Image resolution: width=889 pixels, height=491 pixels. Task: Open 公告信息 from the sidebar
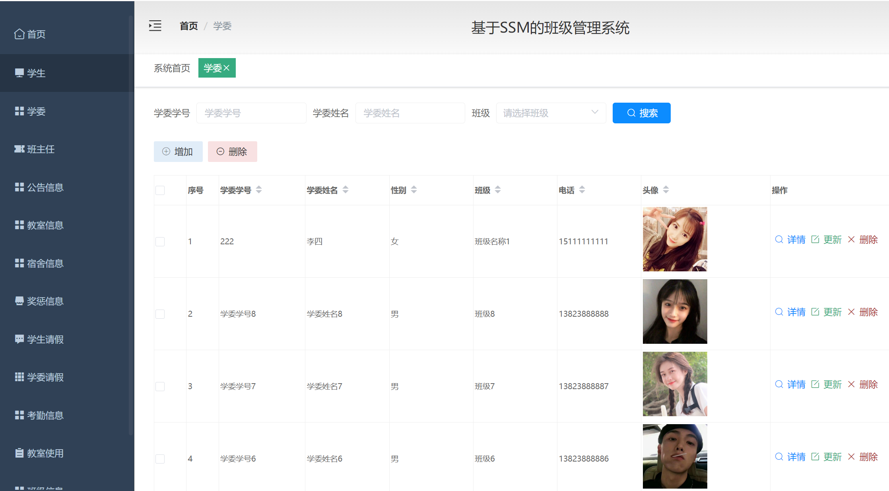click(x=45, y=187)
